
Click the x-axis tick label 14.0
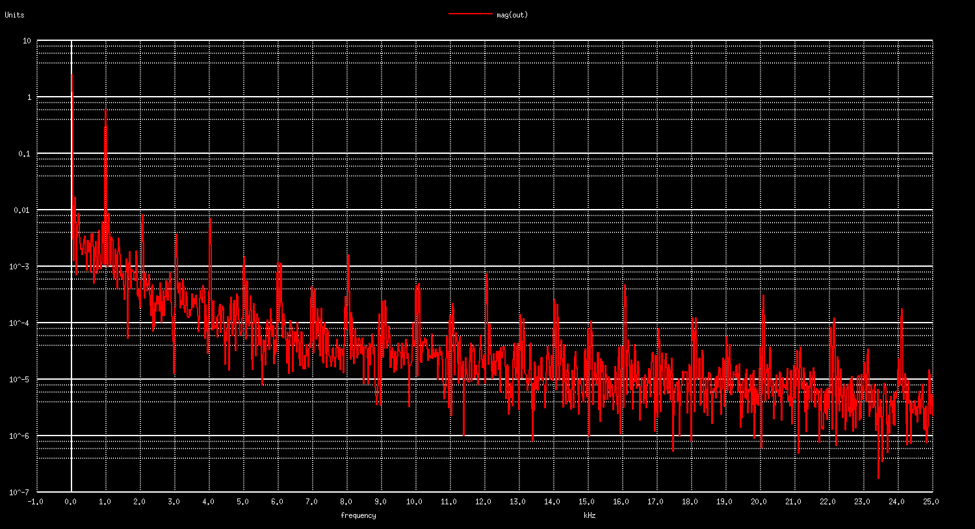click(552, 502)
